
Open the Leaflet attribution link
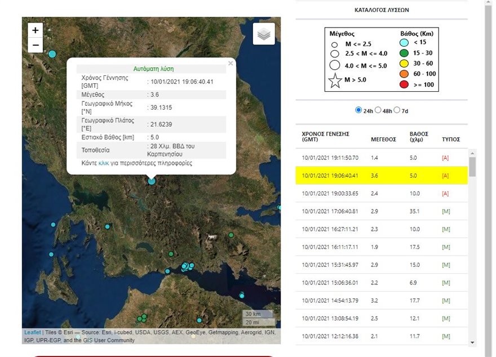pyautogui.click(x=32, y=333)
